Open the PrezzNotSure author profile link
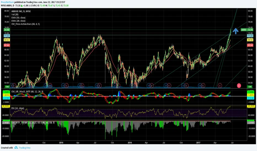 tap(7, 2)
